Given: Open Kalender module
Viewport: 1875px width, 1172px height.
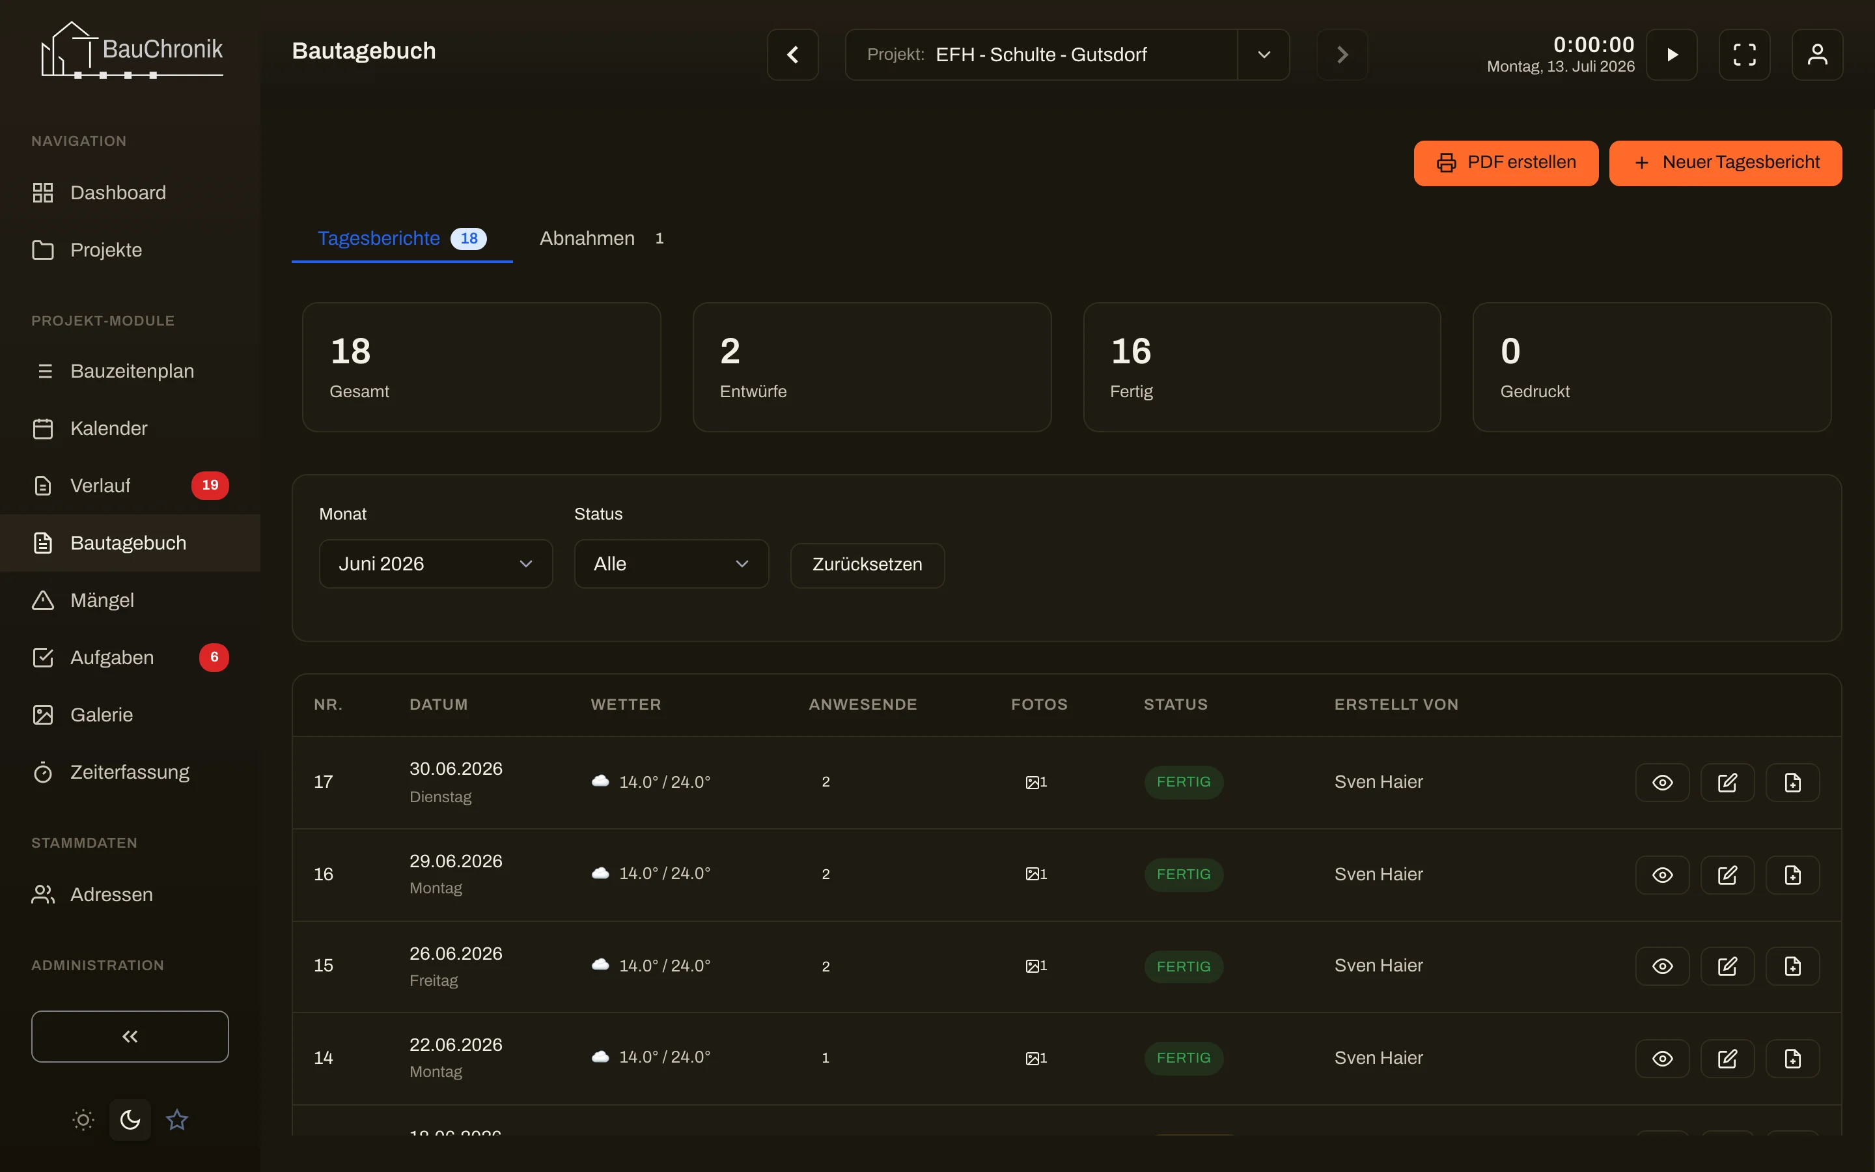Looking at the screenshot, I should 130,428.
